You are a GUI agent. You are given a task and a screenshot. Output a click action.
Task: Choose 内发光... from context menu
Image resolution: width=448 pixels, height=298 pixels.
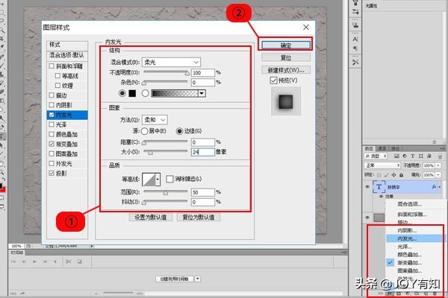[x=407, y=238]
